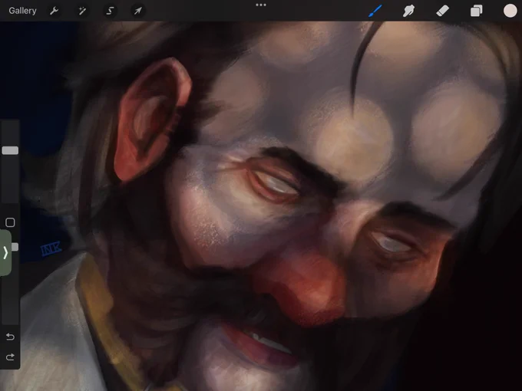This screenshot has width=522, height=391.
Task: Tap the three-dot menu at top center
Action: (261, 5)
